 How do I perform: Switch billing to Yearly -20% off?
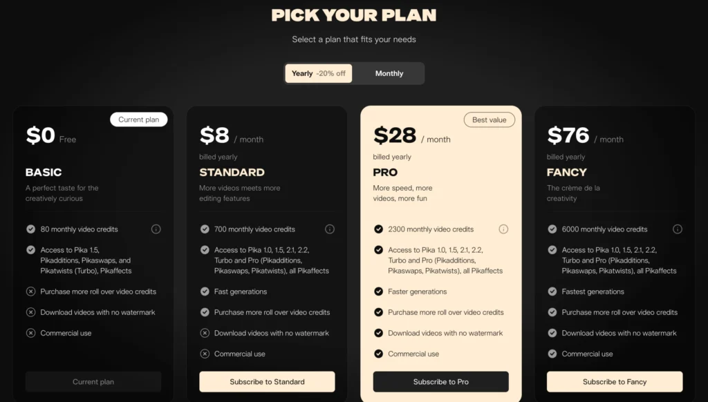click(x=319, y=73)
